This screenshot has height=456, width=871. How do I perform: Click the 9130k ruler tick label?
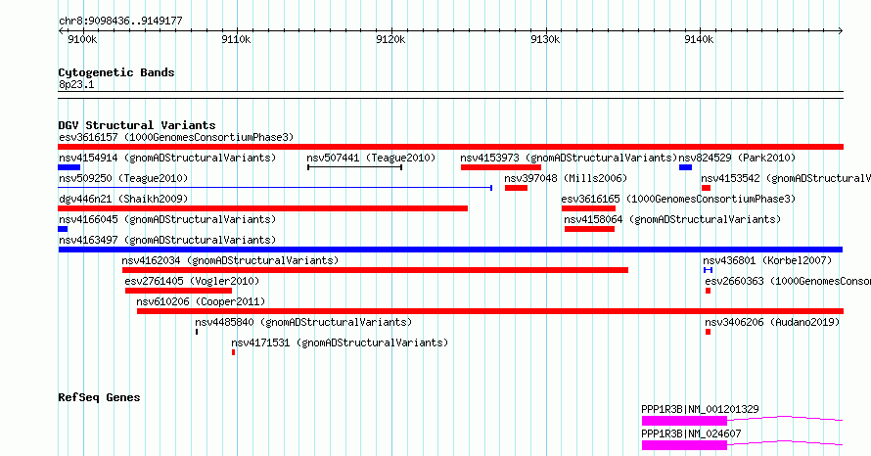point(545,39)
